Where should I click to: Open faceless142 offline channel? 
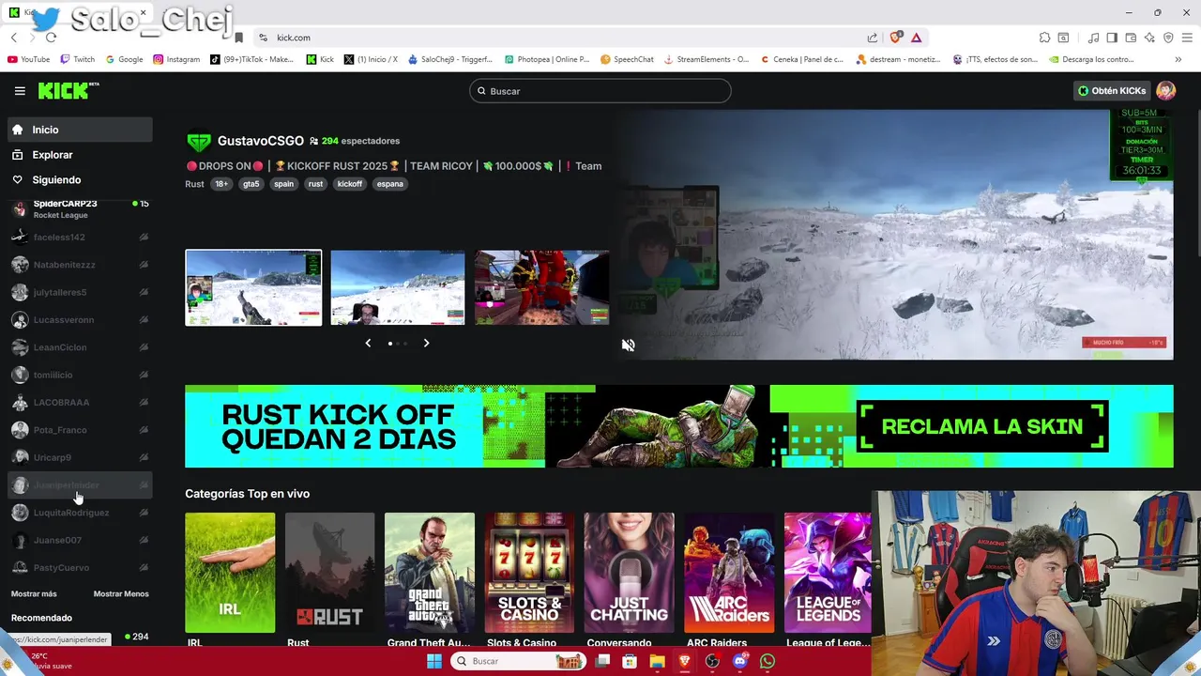[x=80, y=238]
